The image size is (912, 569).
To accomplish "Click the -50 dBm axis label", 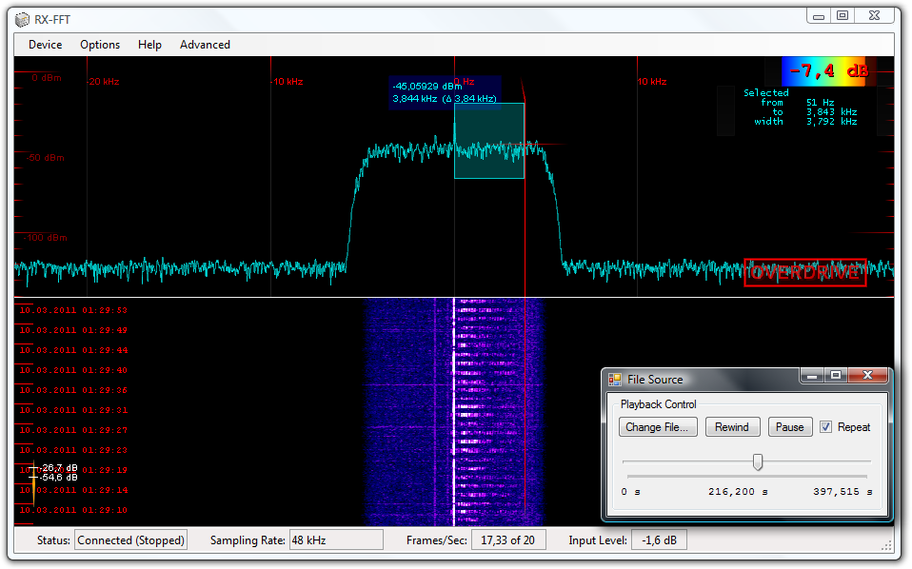I will point(45,158).
